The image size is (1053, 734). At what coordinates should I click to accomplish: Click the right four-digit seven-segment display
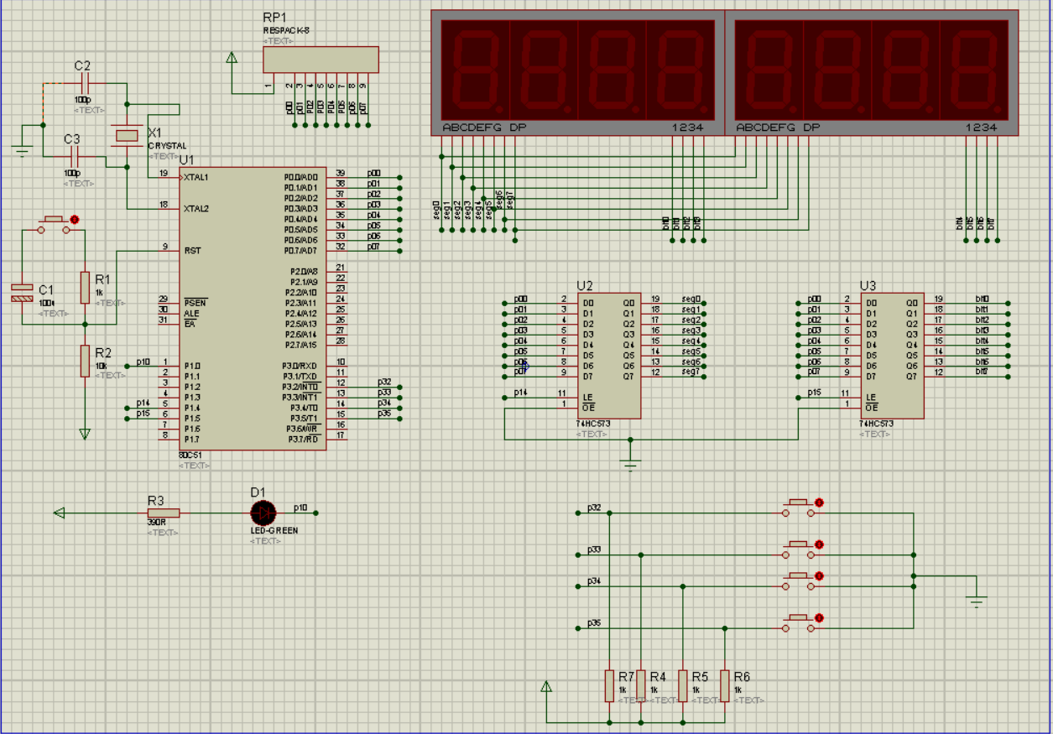(x=871, y=73)
